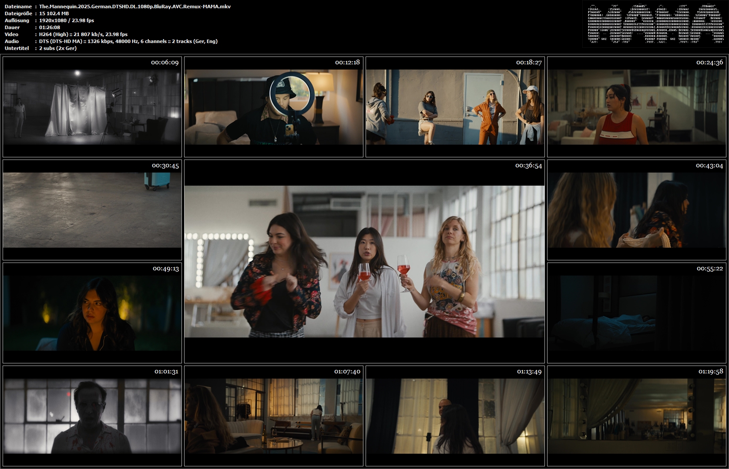
Task: Click the last frame at 01:19:58
Action: (x=637, y=416)
